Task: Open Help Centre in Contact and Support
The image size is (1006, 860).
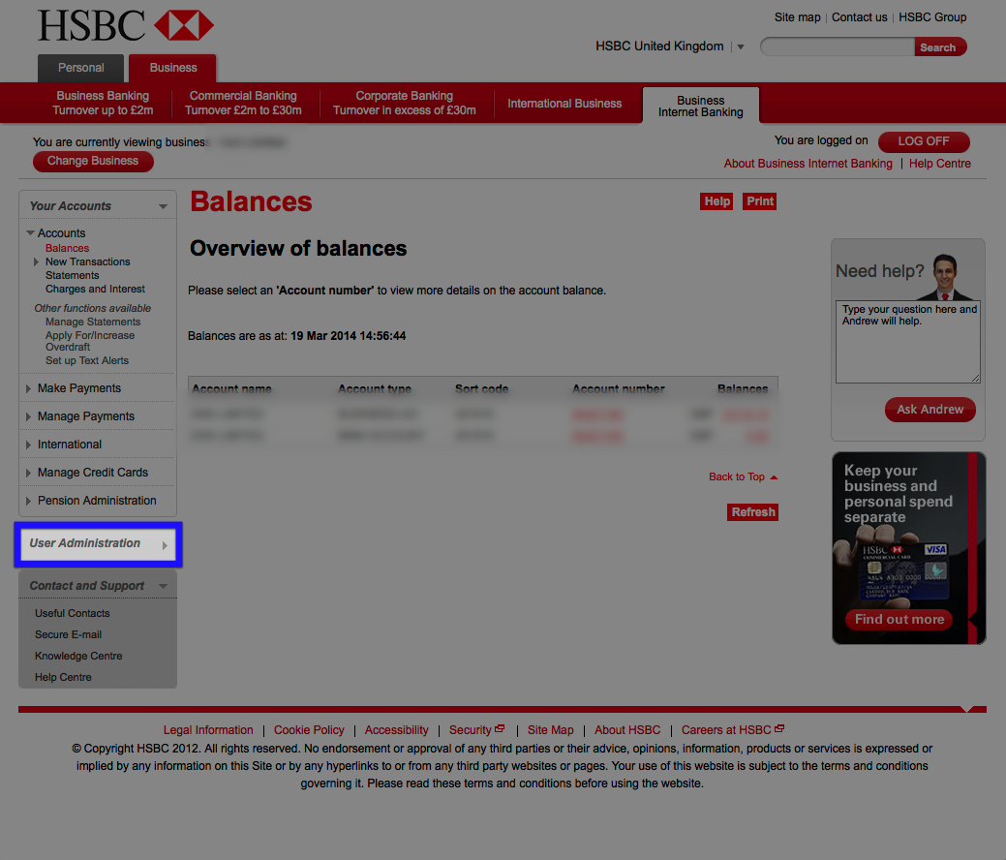Action: click(x=63, y=677)
